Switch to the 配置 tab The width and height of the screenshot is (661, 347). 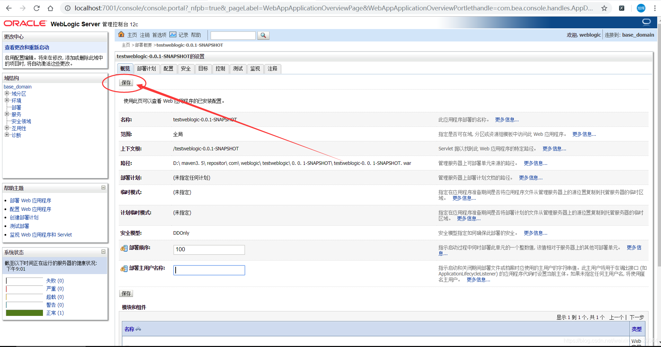tap(168, 69)
